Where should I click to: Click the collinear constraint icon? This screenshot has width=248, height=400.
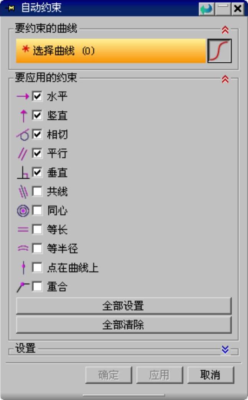tap(23, 192)
